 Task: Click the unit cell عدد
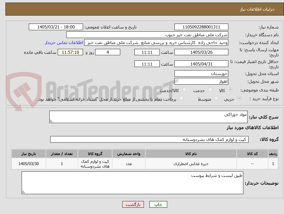click(129, 164)
